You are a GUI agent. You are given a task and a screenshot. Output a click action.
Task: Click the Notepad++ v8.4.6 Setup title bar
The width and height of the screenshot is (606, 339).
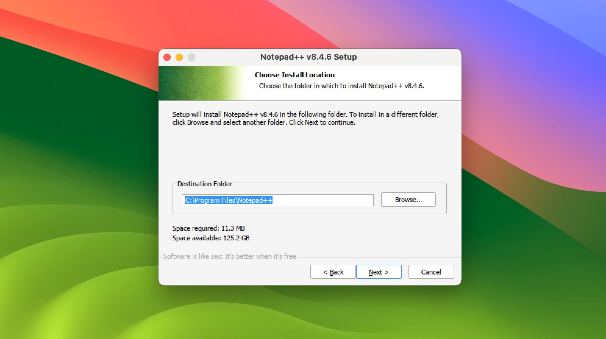(308, 57)
